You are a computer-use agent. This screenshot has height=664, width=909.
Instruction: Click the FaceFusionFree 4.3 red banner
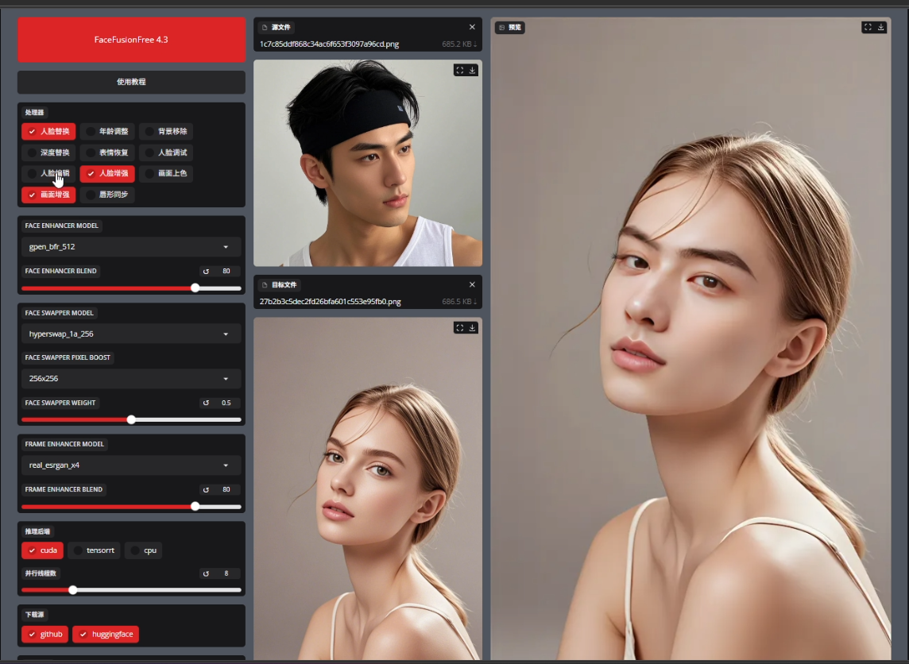click(x=131, y=40)
